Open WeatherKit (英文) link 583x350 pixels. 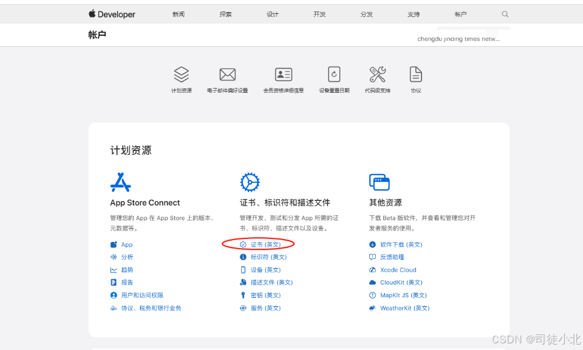click(404, 308)
